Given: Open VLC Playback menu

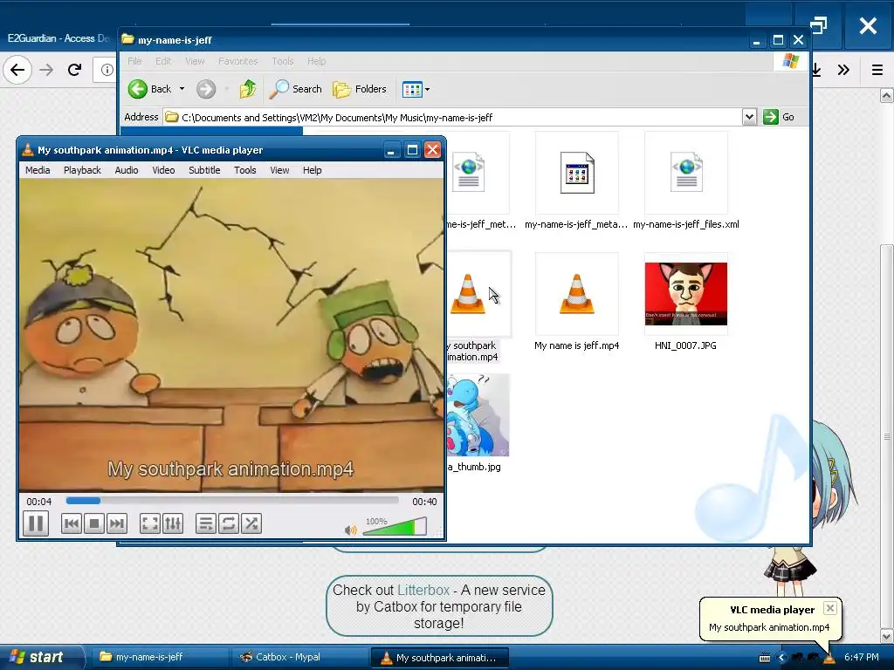Looking at the screenshot, I should pyautogui.click(x=82, y=170).
